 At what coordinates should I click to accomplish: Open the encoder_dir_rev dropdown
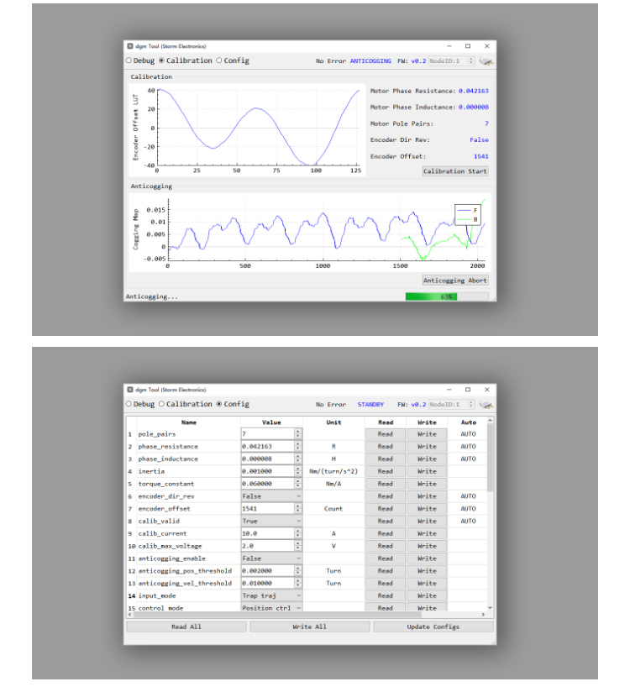270,496
